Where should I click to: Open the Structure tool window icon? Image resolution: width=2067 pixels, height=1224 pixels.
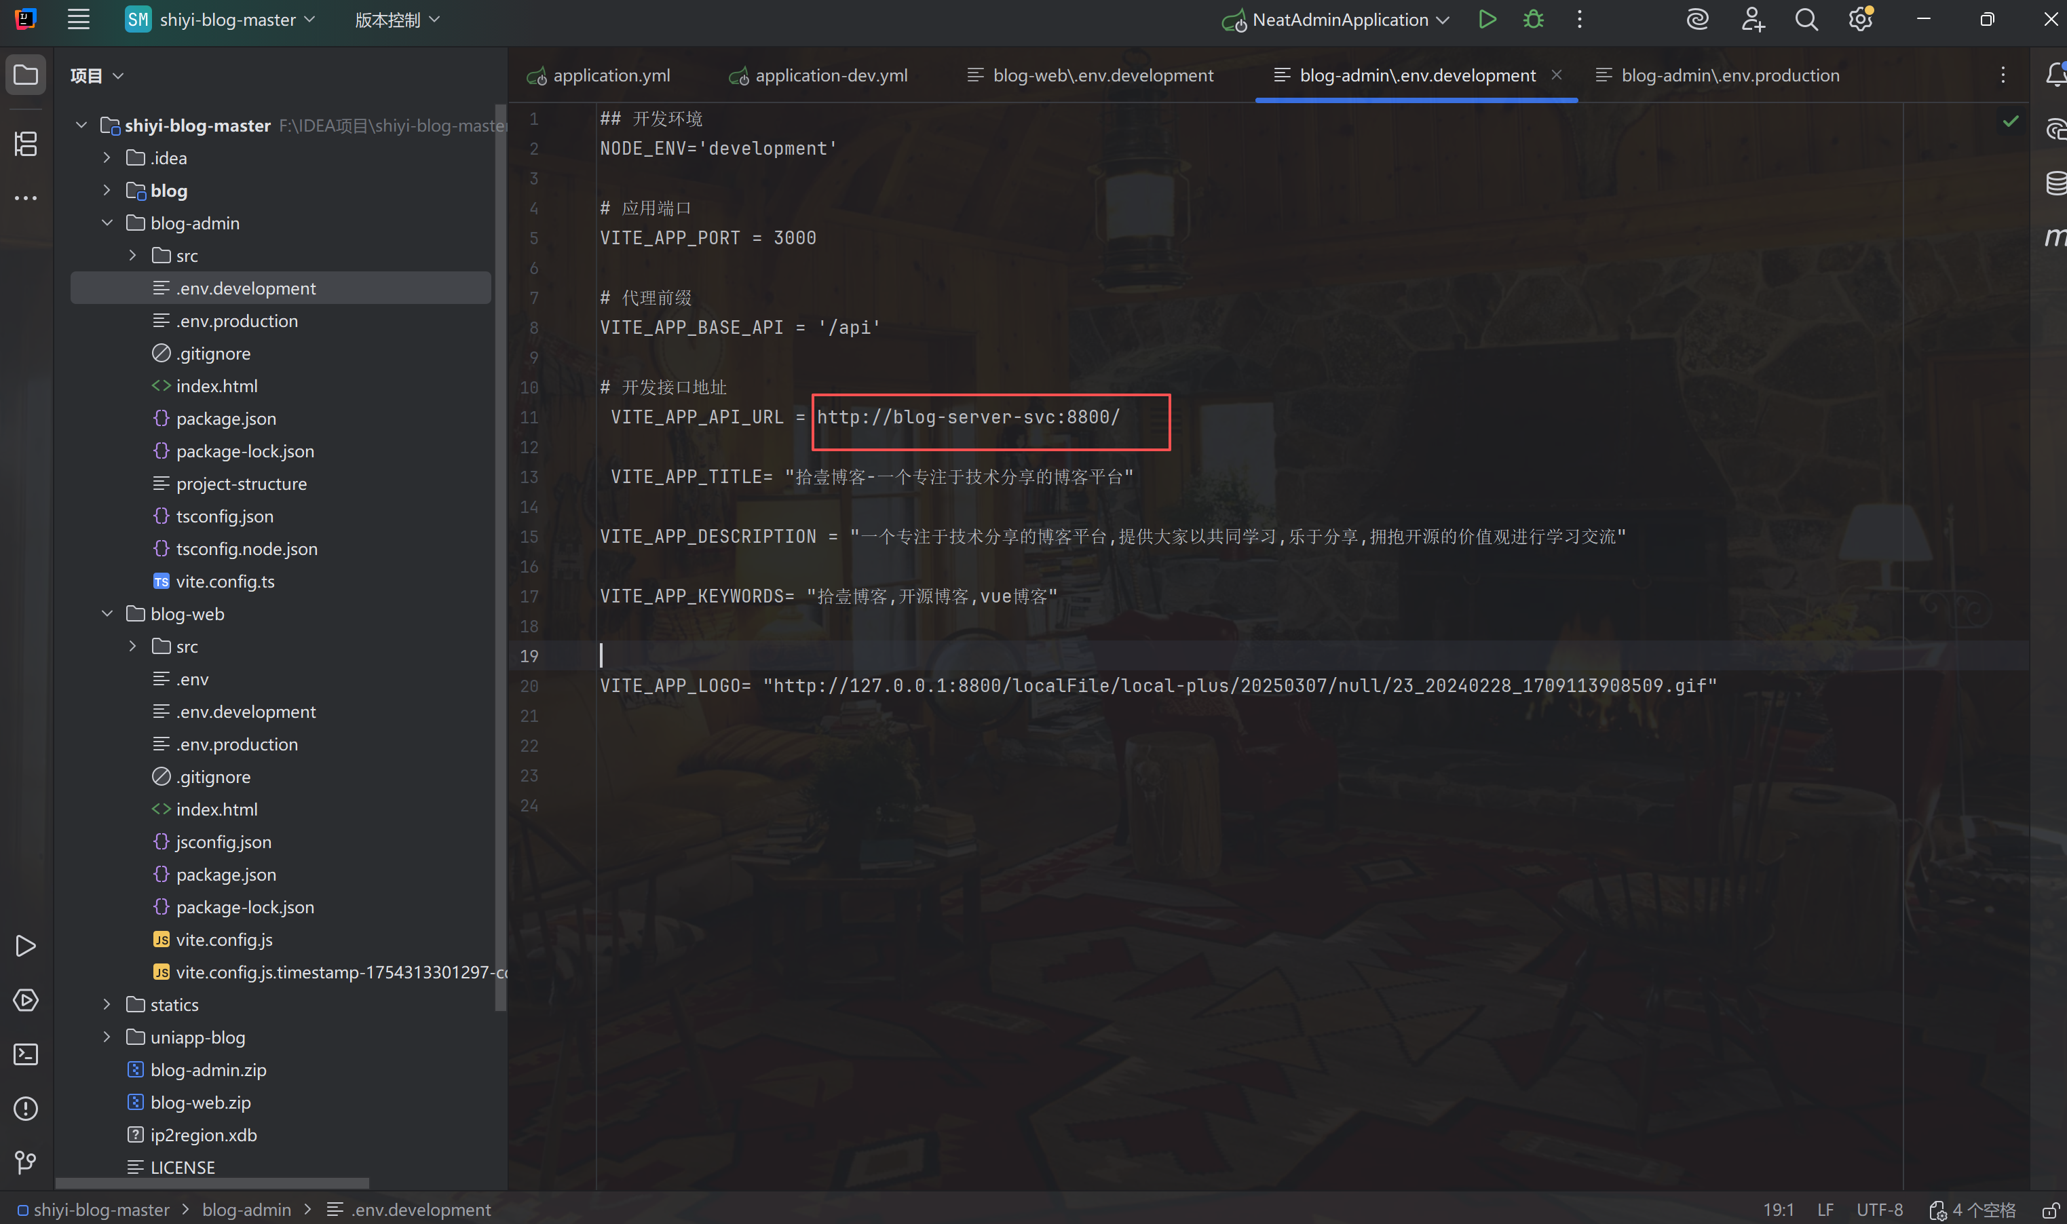click(x=26, y=144)
